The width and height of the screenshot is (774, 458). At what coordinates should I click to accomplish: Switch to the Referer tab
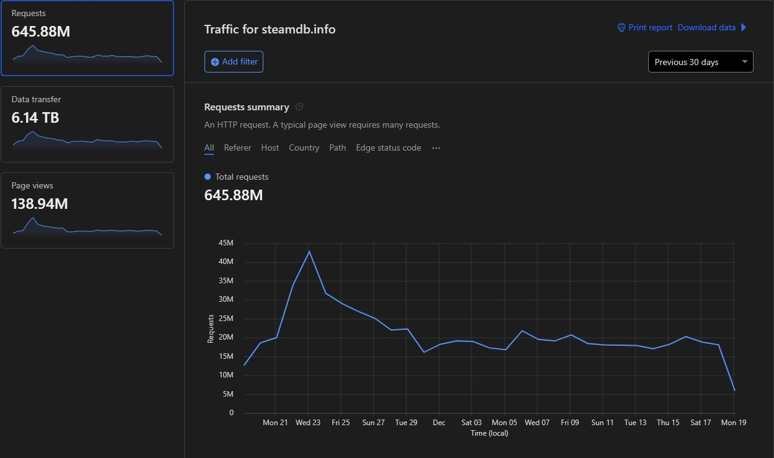(x=237, y=148)
